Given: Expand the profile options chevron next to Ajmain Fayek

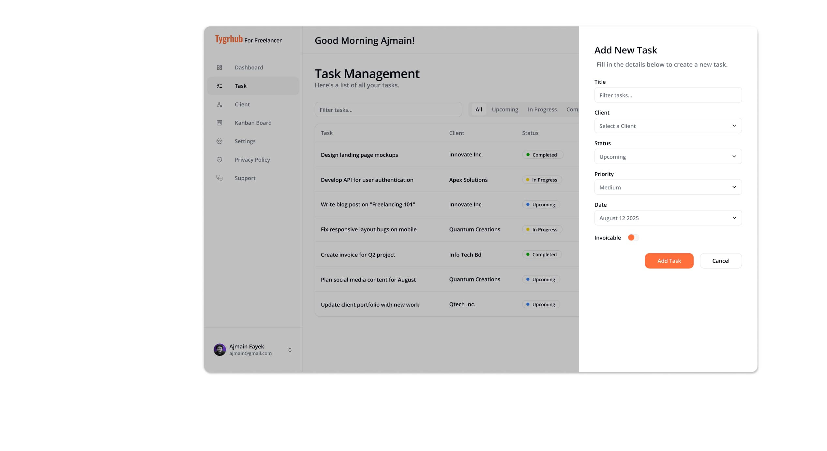Looking at the screenshot, I should coord(290,350).
